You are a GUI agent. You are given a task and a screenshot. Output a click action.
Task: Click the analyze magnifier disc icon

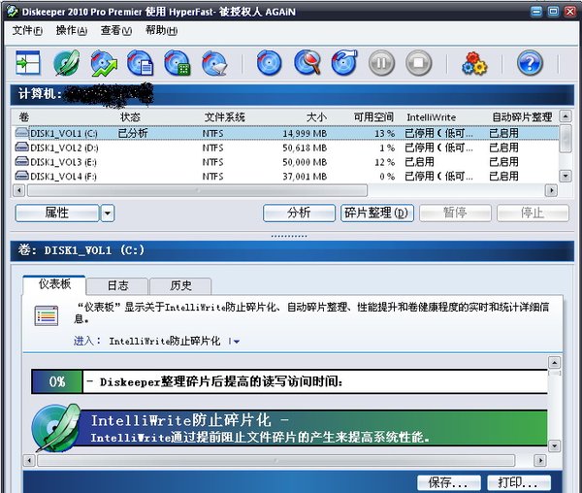tap(307, 63)
